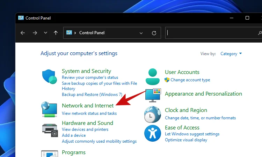
Task: Open Network and Internet
Action: coord(88,106)
